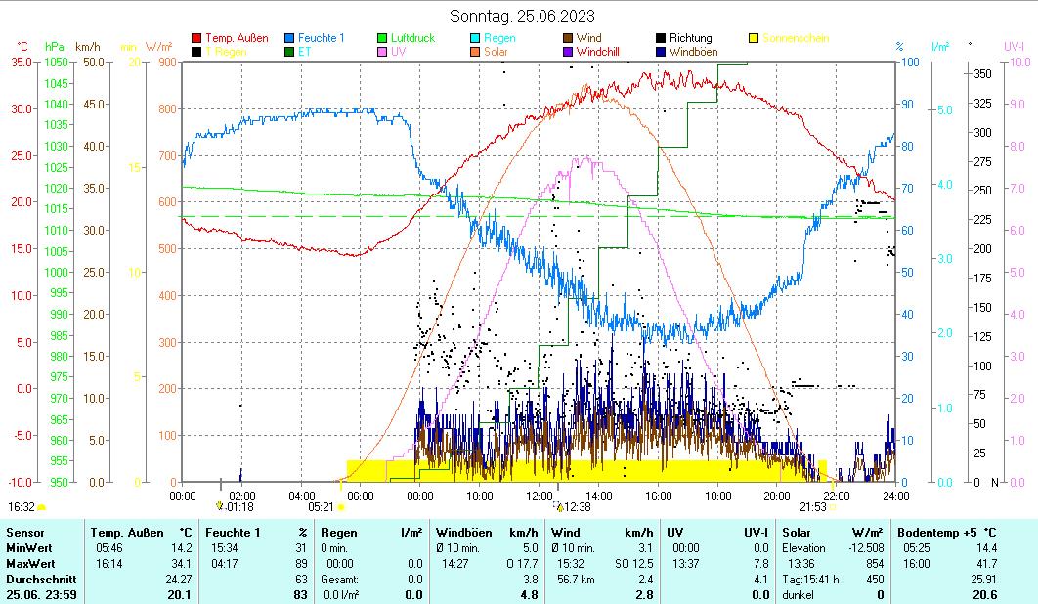This screenshot has height=604, width=1038.
Task: Click the cyan Regen legend swatch
Action: [x=475, y=38]
